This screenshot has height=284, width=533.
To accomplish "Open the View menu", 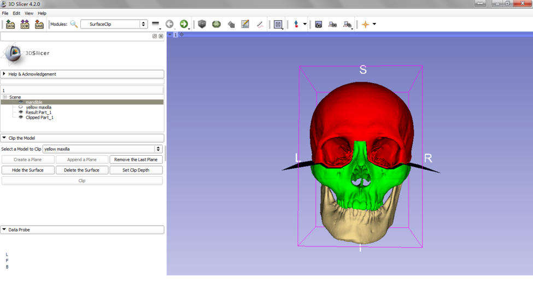I will point(28,13).
